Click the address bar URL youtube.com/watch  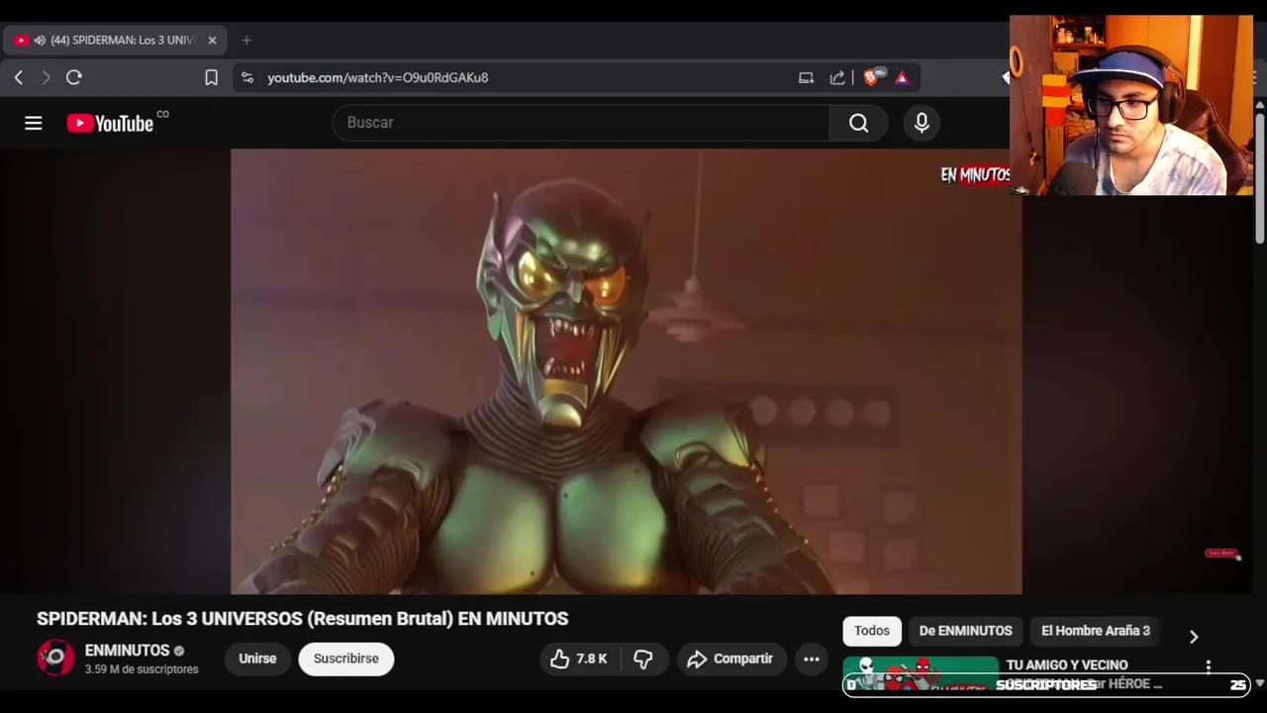377,77
